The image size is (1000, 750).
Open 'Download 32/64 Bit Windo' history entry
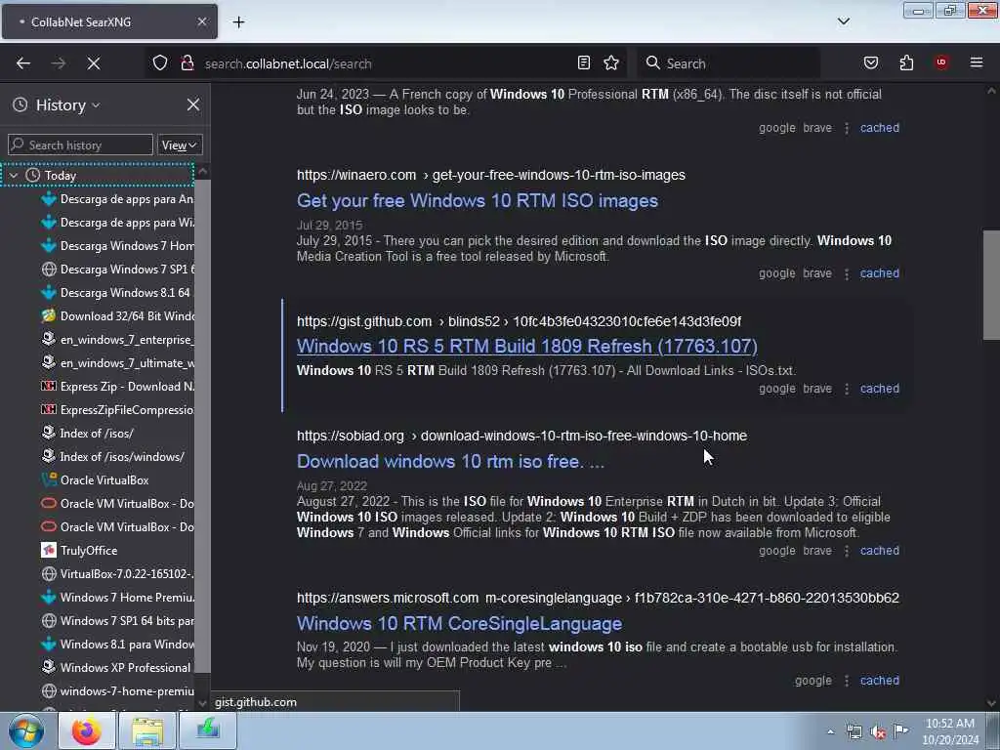117,315
